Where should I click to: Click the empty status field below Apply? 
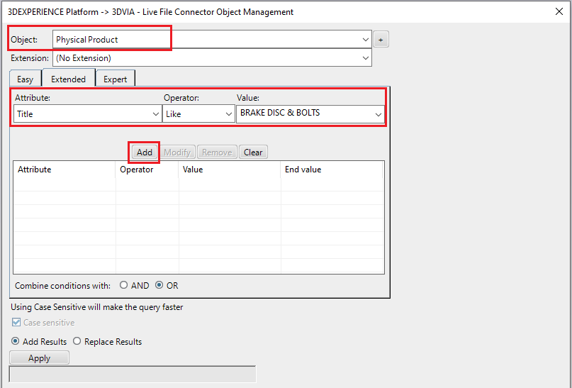pos(133,374)
